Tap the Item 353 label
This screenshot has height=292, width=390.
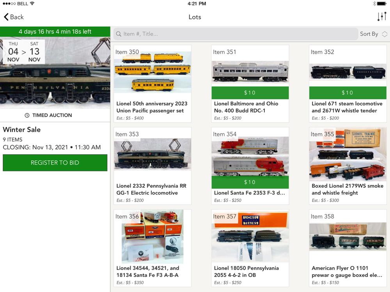click(x=127, y=134)
